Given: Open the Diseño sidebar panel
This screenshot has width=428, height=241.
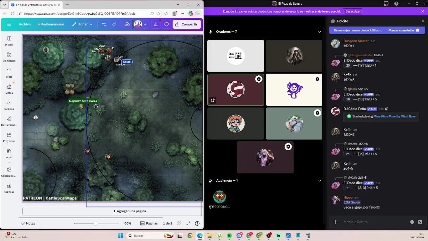Looking at the screenshot, I should coord(9,41).
